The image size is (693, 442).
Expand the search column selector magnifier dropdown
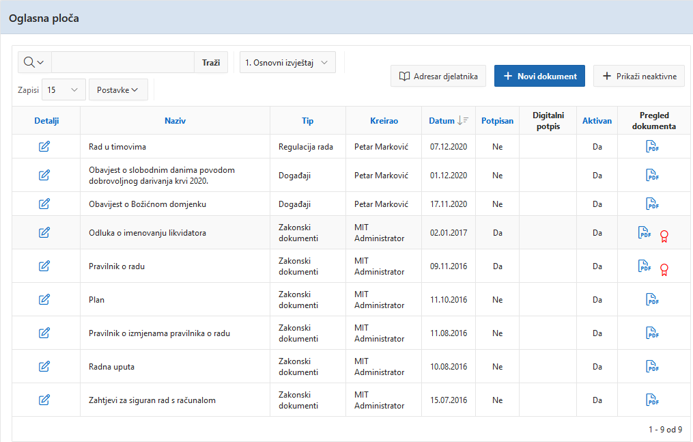click(x=34, y=62)
